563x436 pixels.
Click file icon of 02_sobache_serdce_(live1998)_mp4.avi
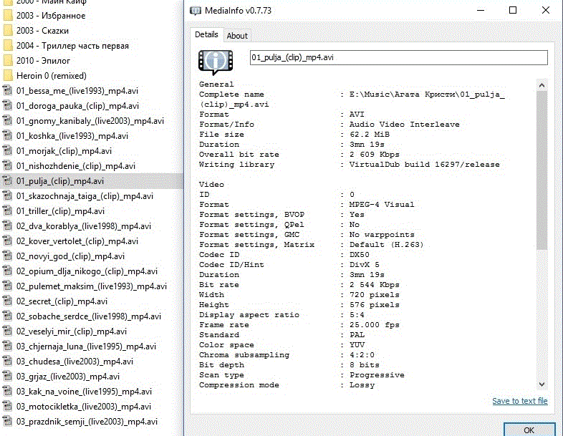[x=8, y=316]
